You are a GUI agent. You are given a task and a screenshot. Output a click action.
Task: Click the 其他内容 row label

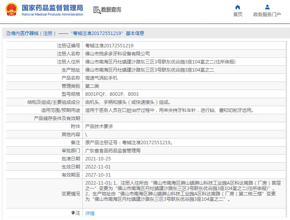(x=71, y=135)
